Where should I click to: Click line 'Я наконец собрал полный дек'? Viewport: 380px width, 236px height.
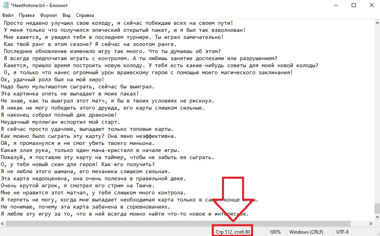pos(59,115)
